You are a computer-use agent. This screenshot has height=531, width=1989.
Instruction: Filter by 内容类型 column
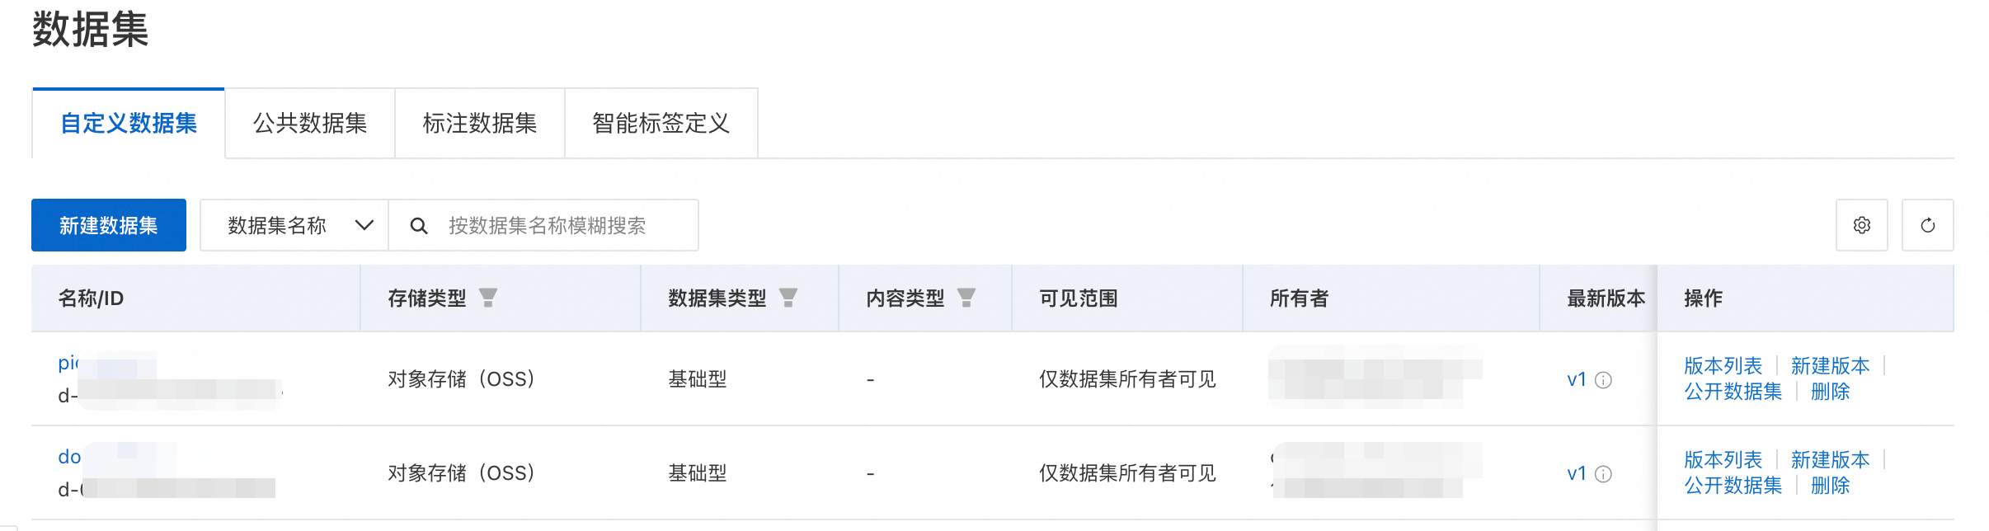tap(966, 298)
